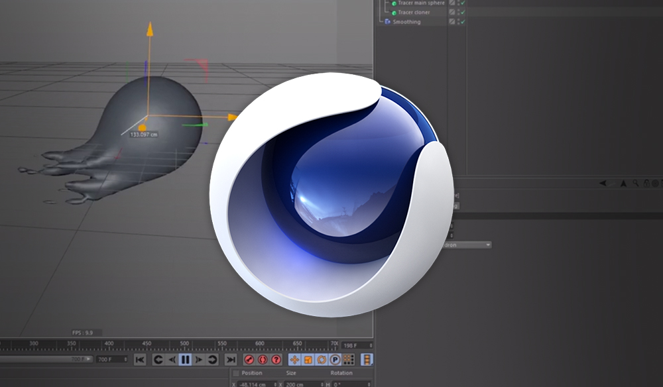663x387 pixels.
Task: Toggle the enable checkmark beside Smoothing
Action: pyautogui.click(x=462, y=21)
